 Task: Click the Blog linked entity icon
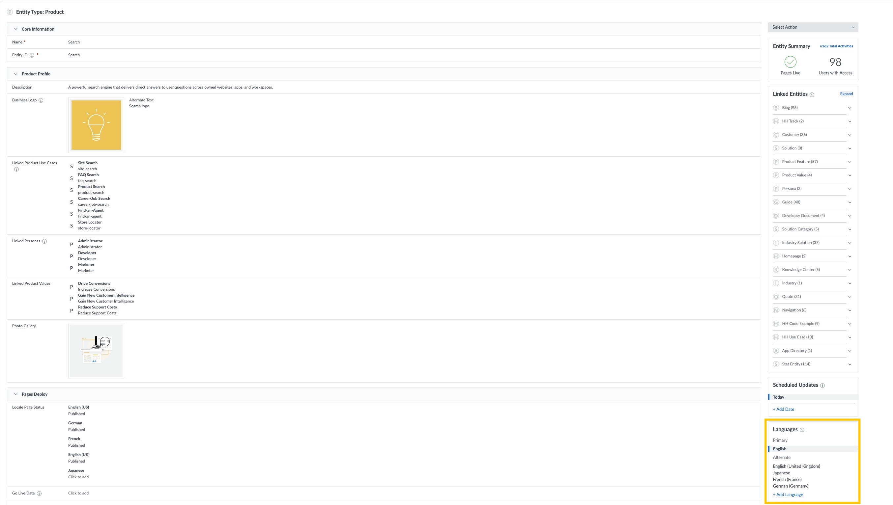pyautogui.click(x=776, y=107)
